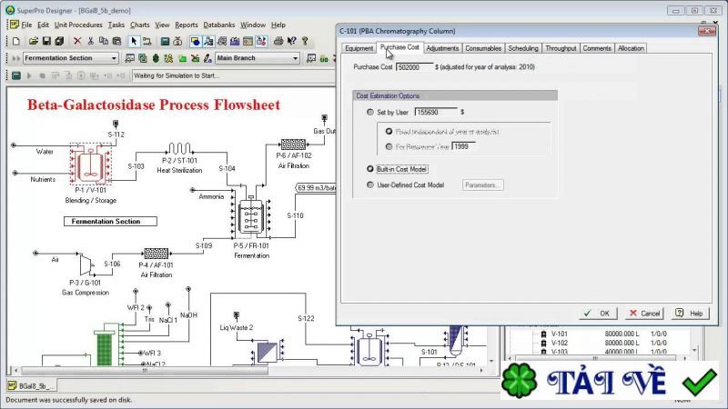
Task: Click the P-3 / G-101 gas compressor icon
Action: pyautogui.click(x=86, y=264)
